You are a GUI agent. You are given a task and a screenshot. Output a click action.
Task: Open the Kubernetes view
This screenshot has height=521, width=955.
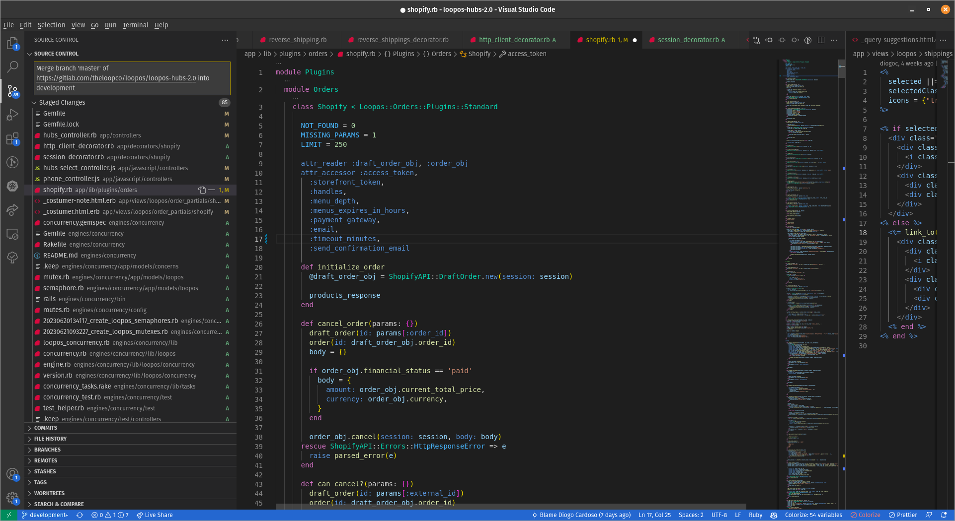(12, 186)
